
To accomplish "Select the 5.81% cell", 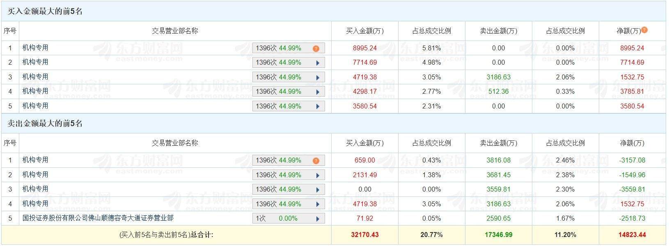I will 432,48.
